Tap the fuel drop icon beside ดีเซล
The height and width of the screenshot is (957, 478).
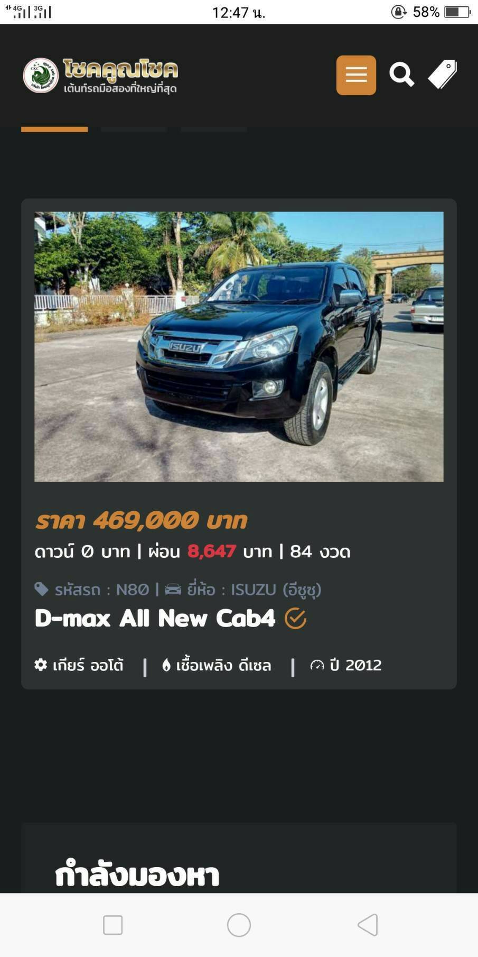[x=166, y=665]
